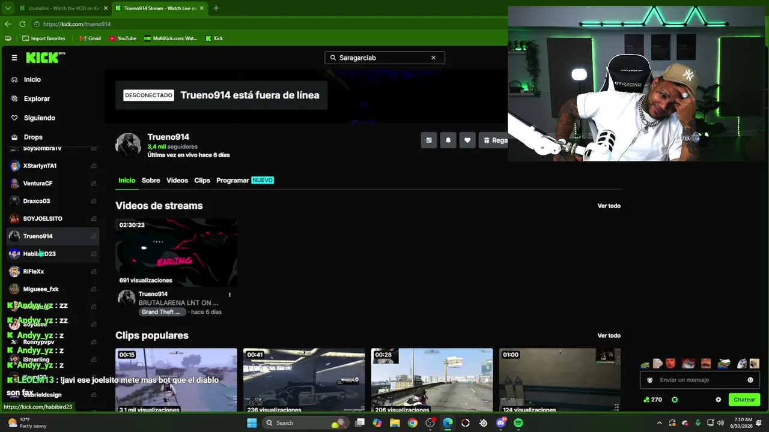Show hidden system tray icons
769x432 pixels.
coord(659,423)
